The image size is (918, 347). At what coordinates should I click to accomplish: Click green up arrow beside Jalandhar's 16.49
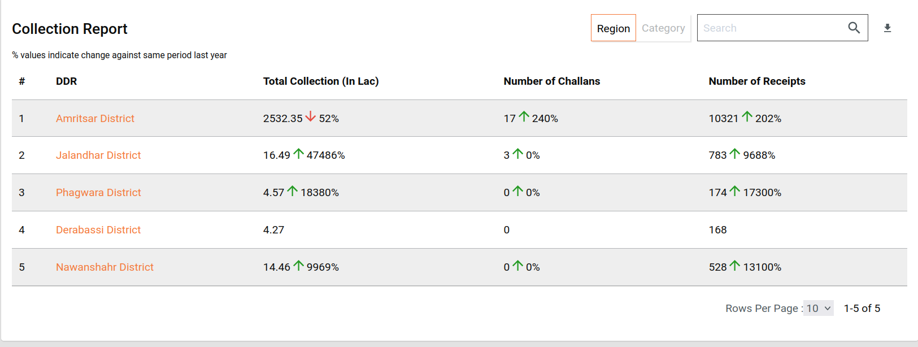point(299,153)
